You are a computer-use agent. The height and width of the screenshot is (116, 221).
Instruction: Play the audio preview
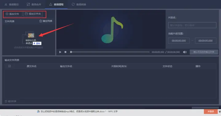coord(60,52)
